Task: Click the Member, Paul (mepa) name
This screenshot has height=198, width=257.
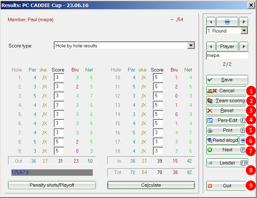Action: [30, 20]
